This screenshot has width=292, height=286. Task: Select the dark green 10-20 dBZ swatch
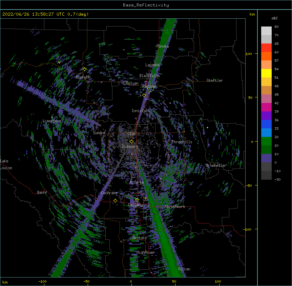[x=266, y=150]
